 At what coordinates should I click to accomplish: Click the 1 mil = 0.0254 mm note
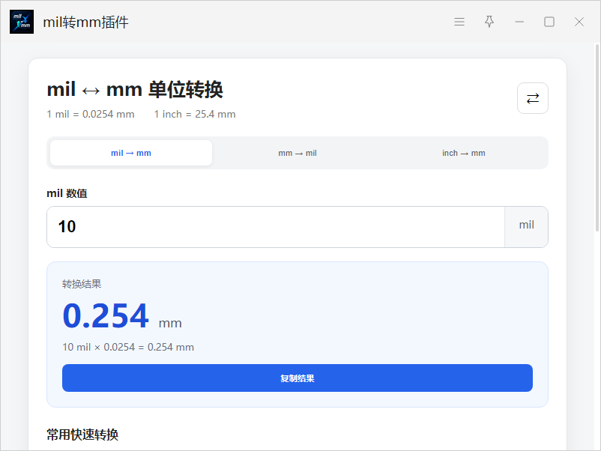91,114
